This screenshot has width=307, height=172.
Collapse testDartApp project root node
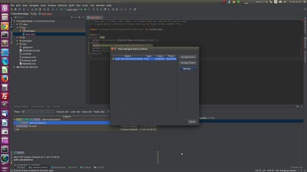coord(14,21)
